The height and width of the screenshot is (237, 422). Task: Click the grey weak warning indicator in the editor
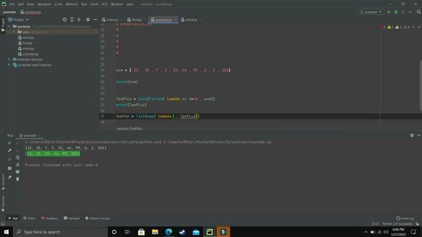click(x=398, y=27)
